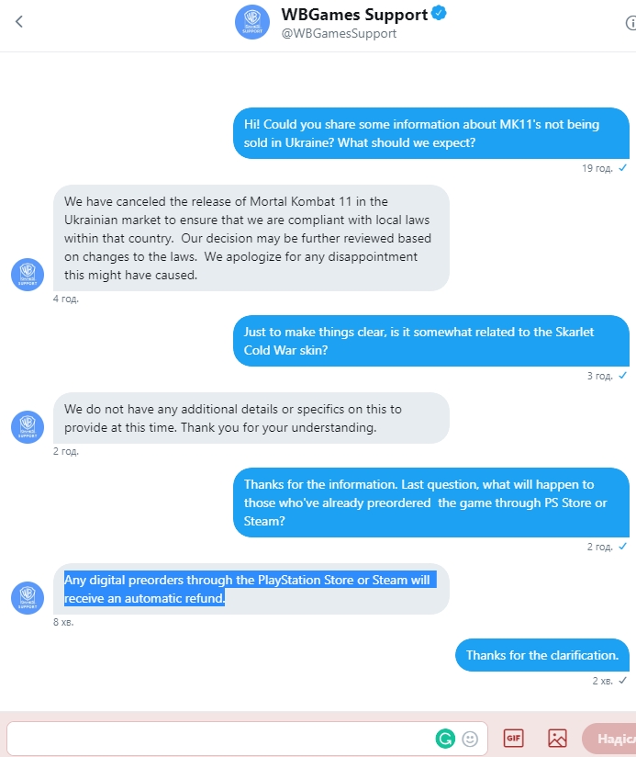636x757 pixels.
Task: Open the @WBGamesSupport handle link
Action: [x=339, y=34]
